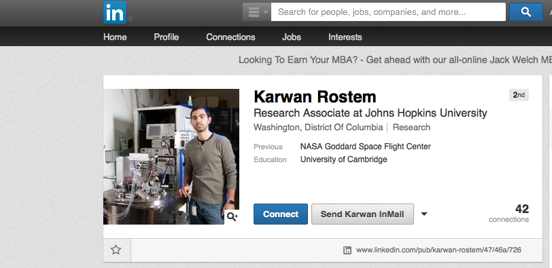Image resolution: width=552 pixels, height=268 pixels.
Task: Open the Profile menu item
Action: click(x=166, y=37)
